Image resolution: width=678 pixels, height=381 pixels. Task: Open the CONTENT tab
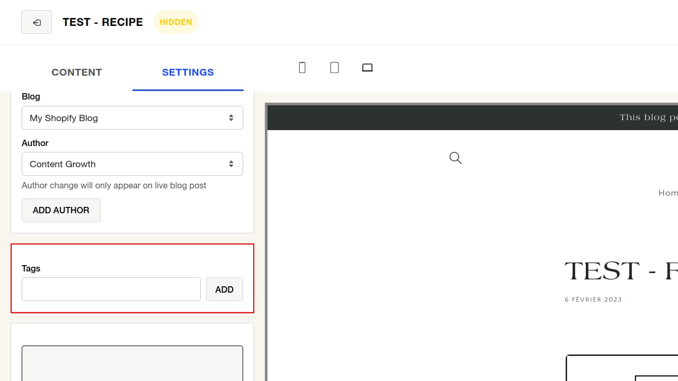(77, 72)
